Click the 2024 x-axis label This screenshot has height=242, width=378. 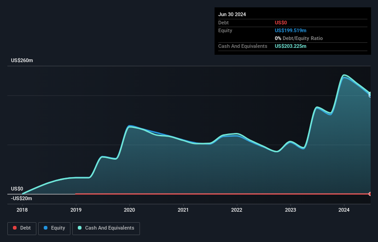344,210
